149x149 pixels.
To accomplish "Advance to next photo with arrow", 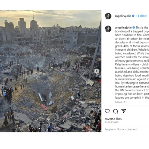I will (97, 71).
